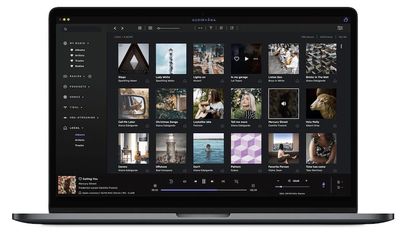Open the audio settings sliders icon

tap(340, 28)
